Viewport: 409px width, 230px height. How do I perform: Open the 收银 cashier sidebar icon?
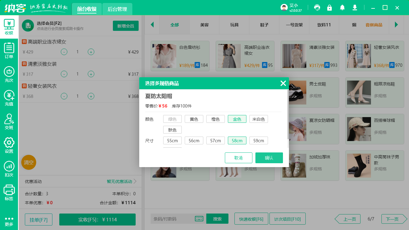pos(9,27)
